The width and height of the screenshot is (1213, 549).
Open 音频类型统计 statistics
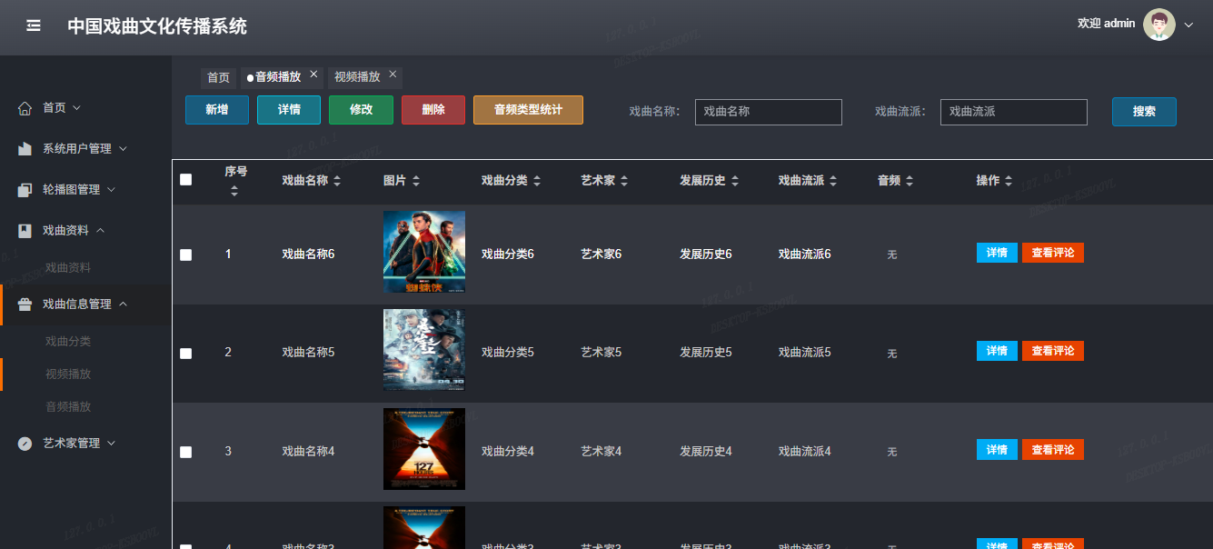(528, 110)
